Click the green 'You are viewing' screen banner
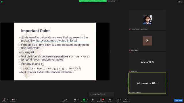 click(x=93, y=1)
